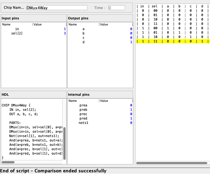Click the highlighted row with sel 11

[173, 41]
